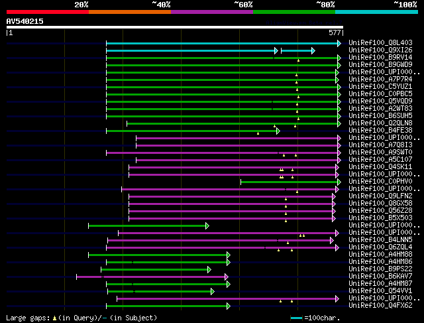
Task: Click the query end position 577
Action: pyautogui.click(x=335, y=32)
